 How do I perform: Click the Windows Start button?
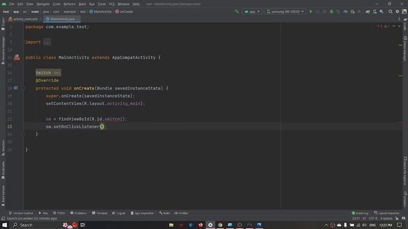[4, 225]
